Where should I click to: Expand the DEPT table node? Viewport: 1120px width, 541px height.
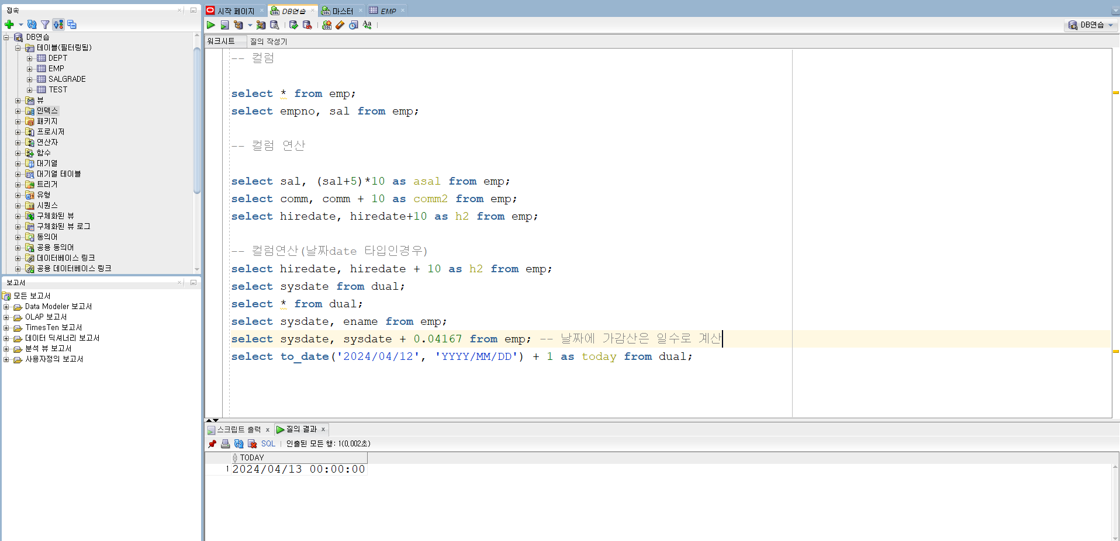29,58
